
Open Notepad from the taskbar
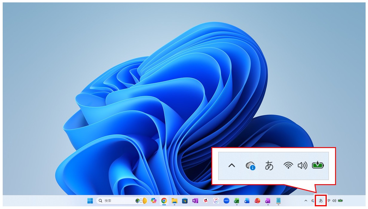coord(278,201)
